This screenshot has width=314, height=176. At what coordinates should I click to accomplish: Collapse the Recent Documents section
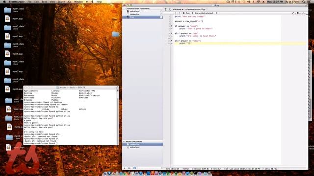124,141
